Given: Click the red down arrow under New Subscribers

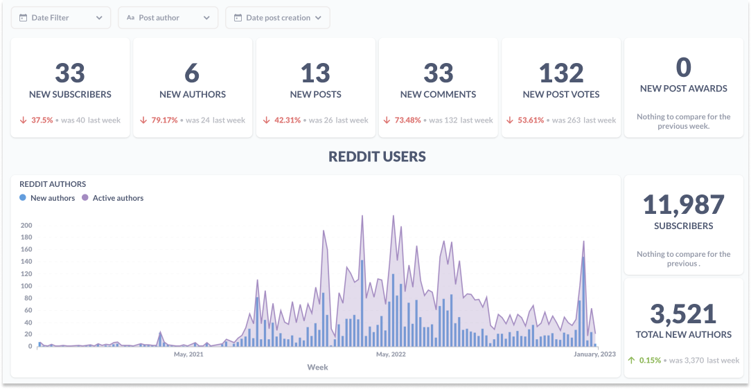Looking at the screenshot, I should [23, 120].
